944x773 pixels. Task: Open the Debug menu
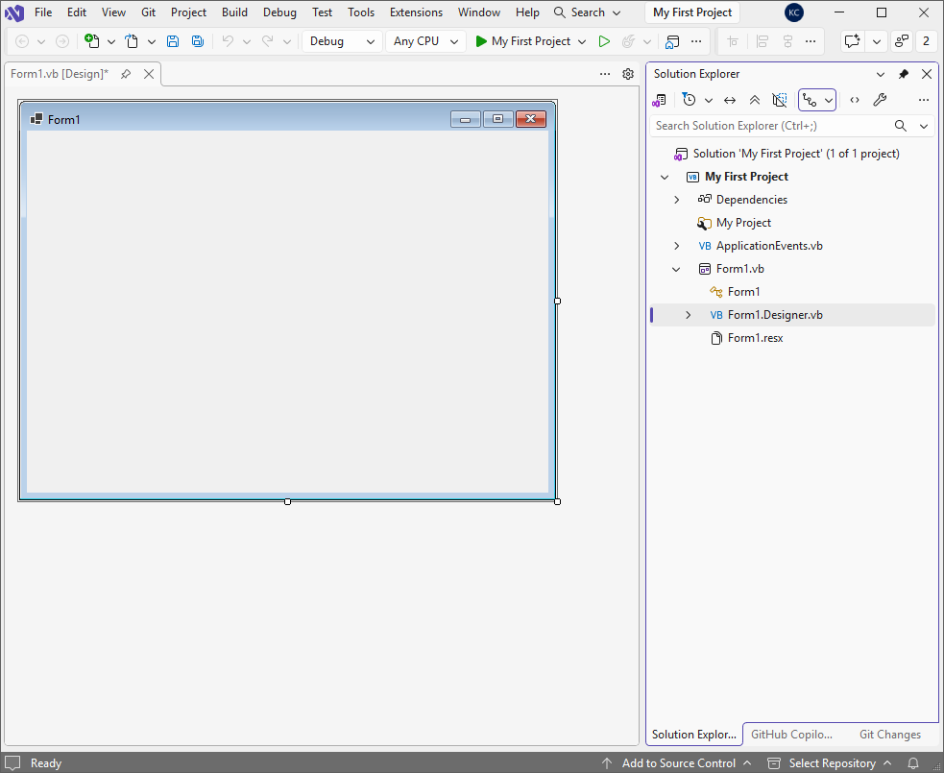279,12
